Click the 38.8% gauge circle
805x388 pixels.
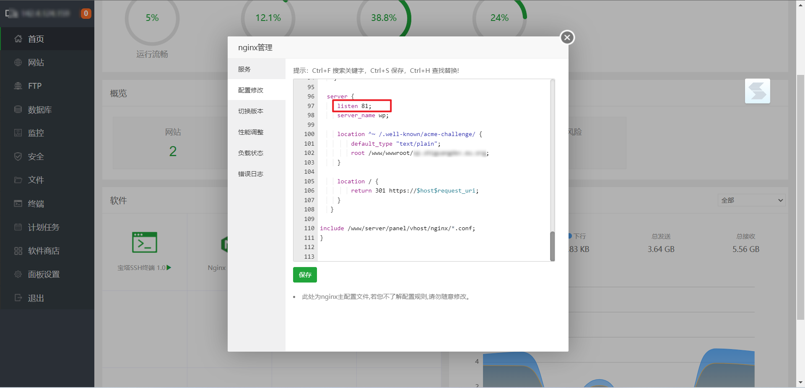(384, 19)
